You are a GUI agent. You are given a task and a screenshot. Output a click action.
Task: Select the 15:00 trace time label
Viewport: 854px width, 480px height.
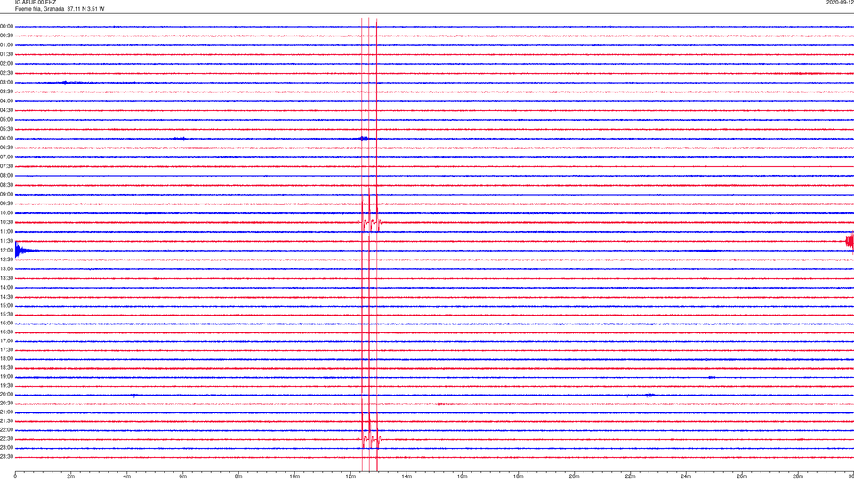tap(7, 305)
